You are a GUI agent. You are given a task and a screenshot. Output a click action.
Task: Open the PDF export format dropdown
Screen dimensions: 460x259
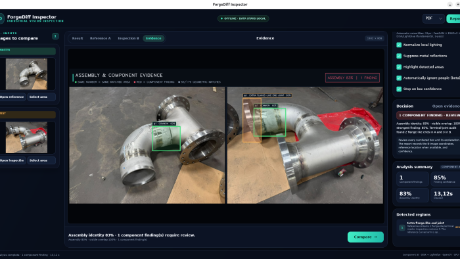[434, 18]
